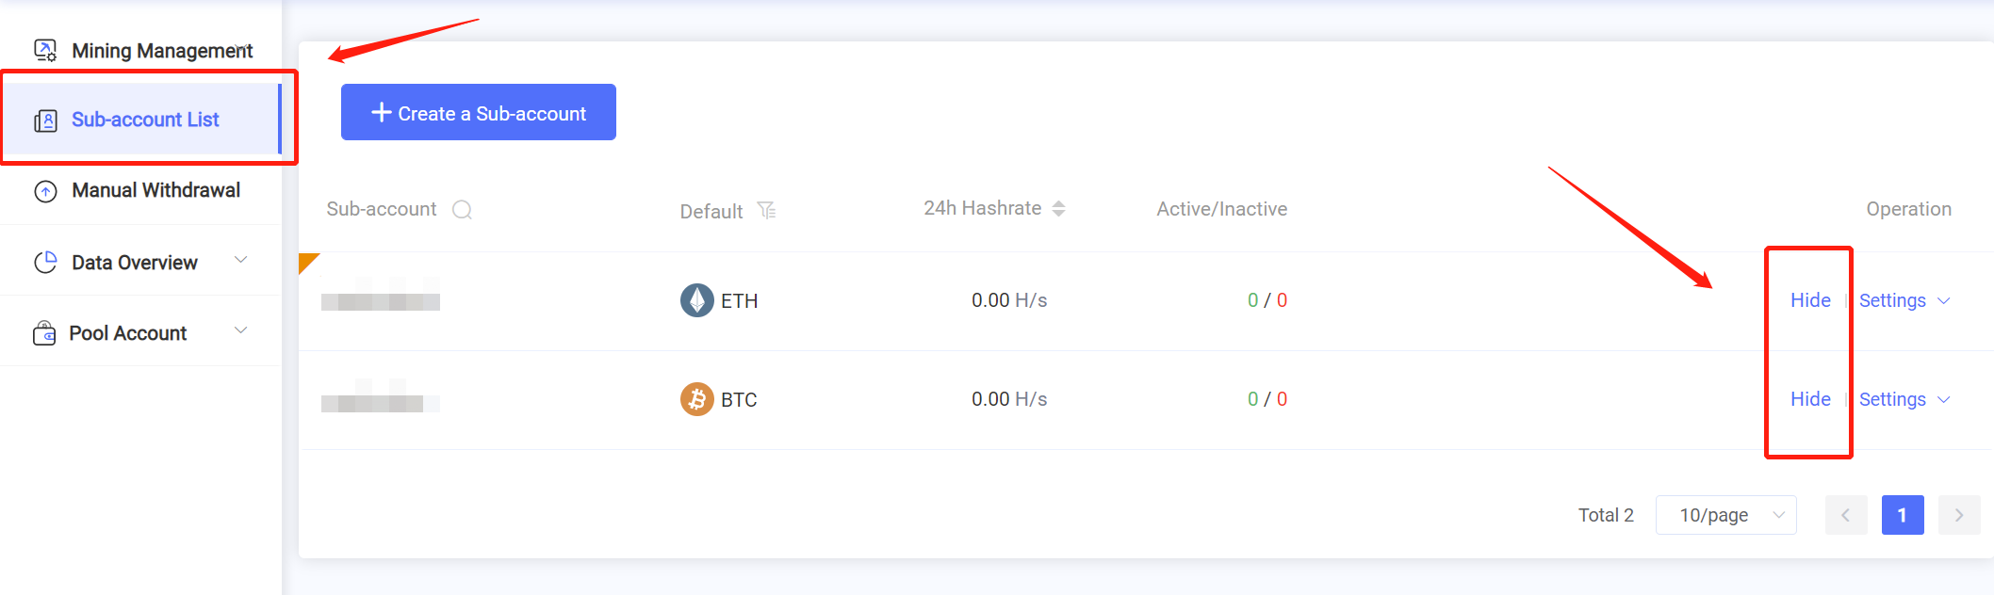This screenshot has width=1994, height=595.
Task: Expand the Pool Account menu chevron
Action: point(240,330)
